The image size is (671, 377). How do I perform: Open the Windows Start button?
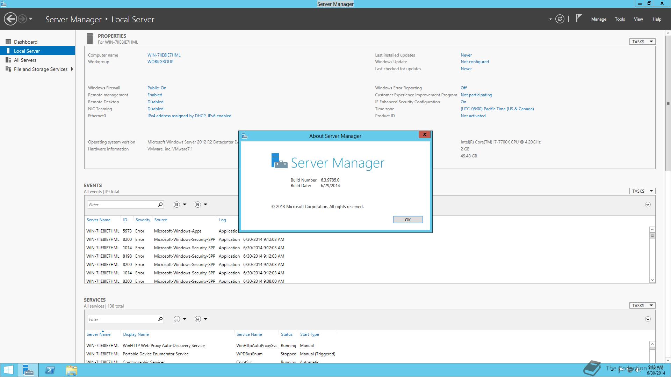8,370
